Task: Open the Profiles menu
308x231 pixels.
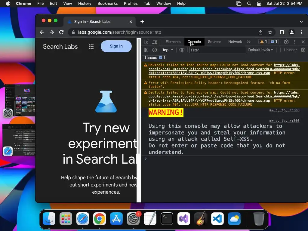Action: pos(131,4)
